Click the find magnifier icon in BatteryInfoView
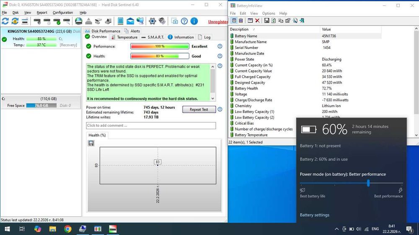This screenshot has width=419, height=235. 295,20
